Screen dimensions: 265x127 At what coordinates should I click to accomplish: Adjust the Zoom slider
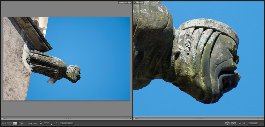click(x=51, y=124)
